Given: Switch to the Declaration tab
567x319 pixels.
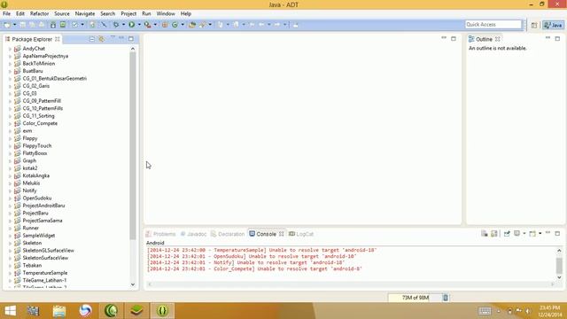Looking at the screenshot, I should click(228, 234).
